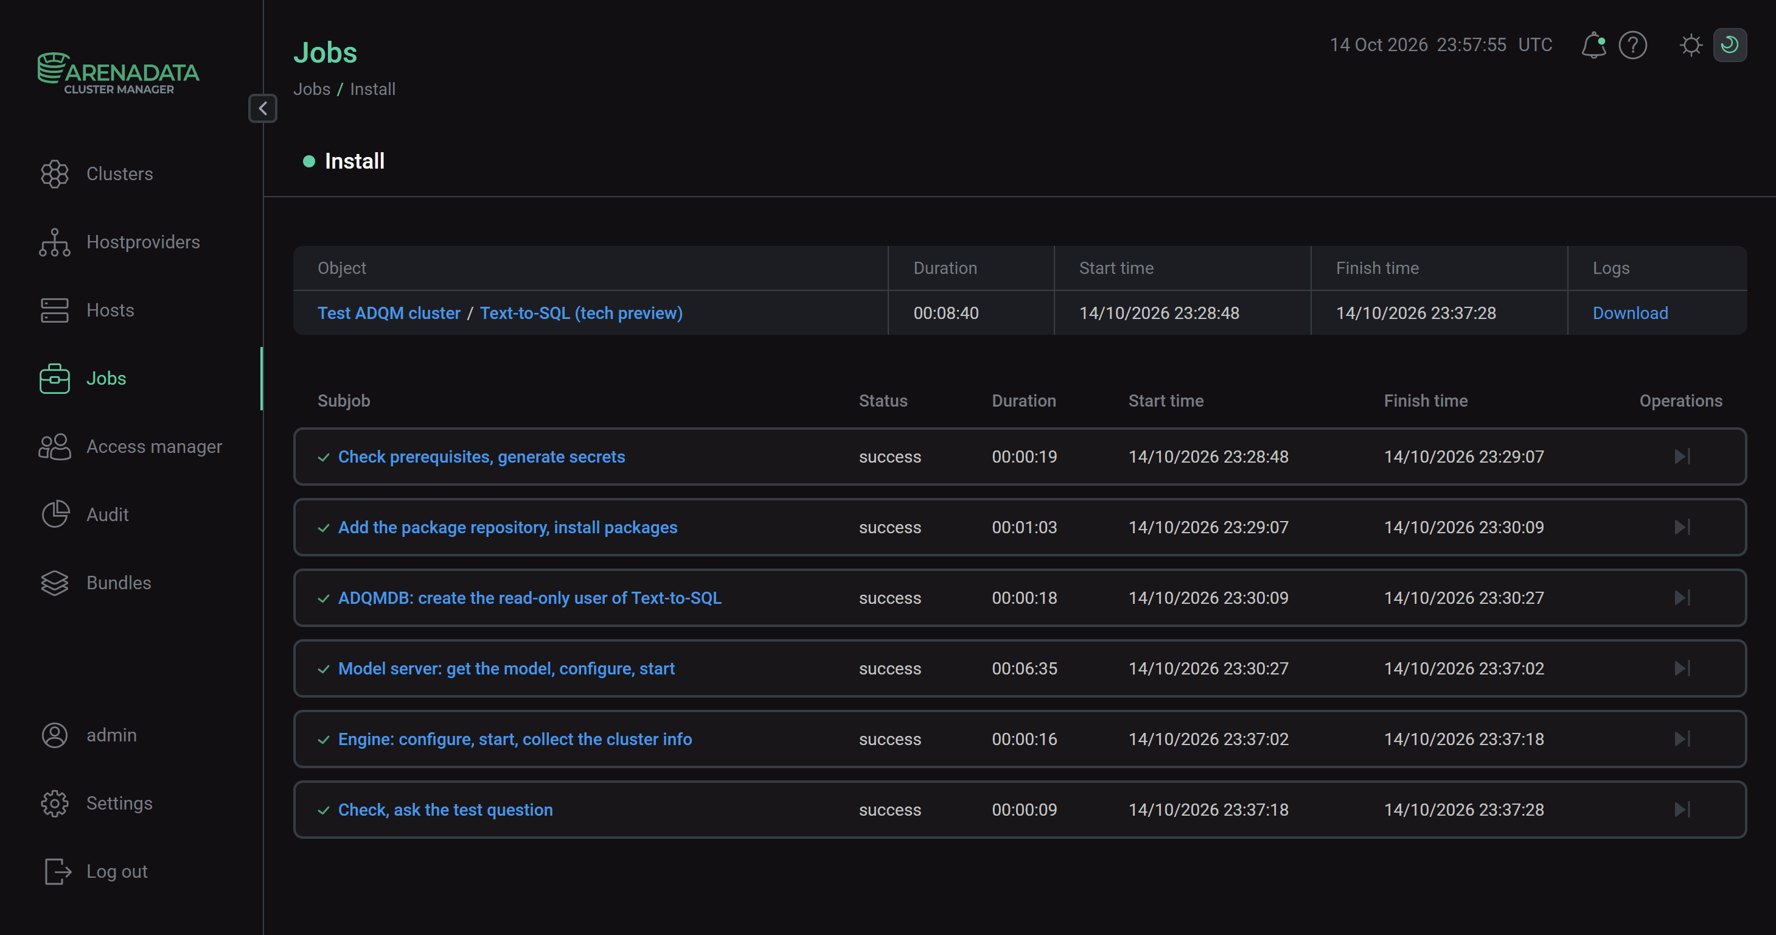Click the 'Install' heading next to green dot

[354, 161]
